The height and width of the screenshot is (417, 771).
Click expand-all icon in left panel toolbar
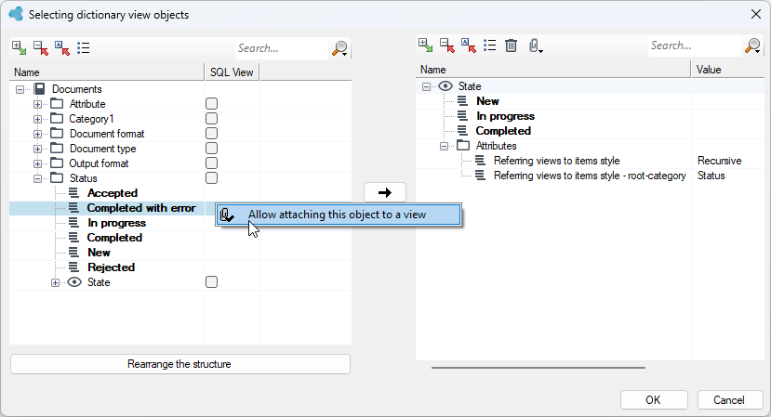click(20, 48)
